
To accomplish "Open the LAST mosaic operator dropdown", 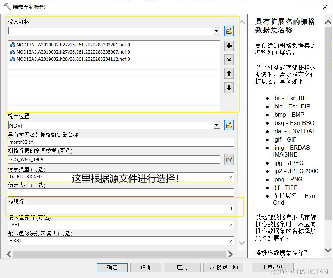I will (x=230, y=225).
